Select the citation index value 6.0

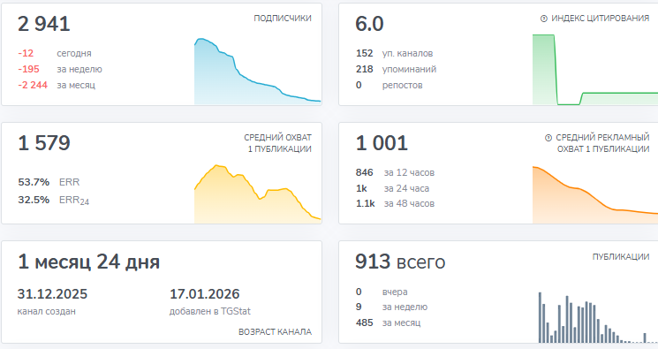click(x=369, y=24)
